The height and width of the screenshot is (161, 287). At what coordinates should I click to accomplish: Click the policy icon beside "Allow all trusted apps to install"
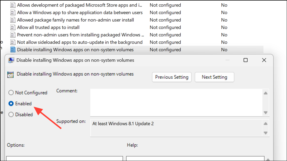(13, 27)
